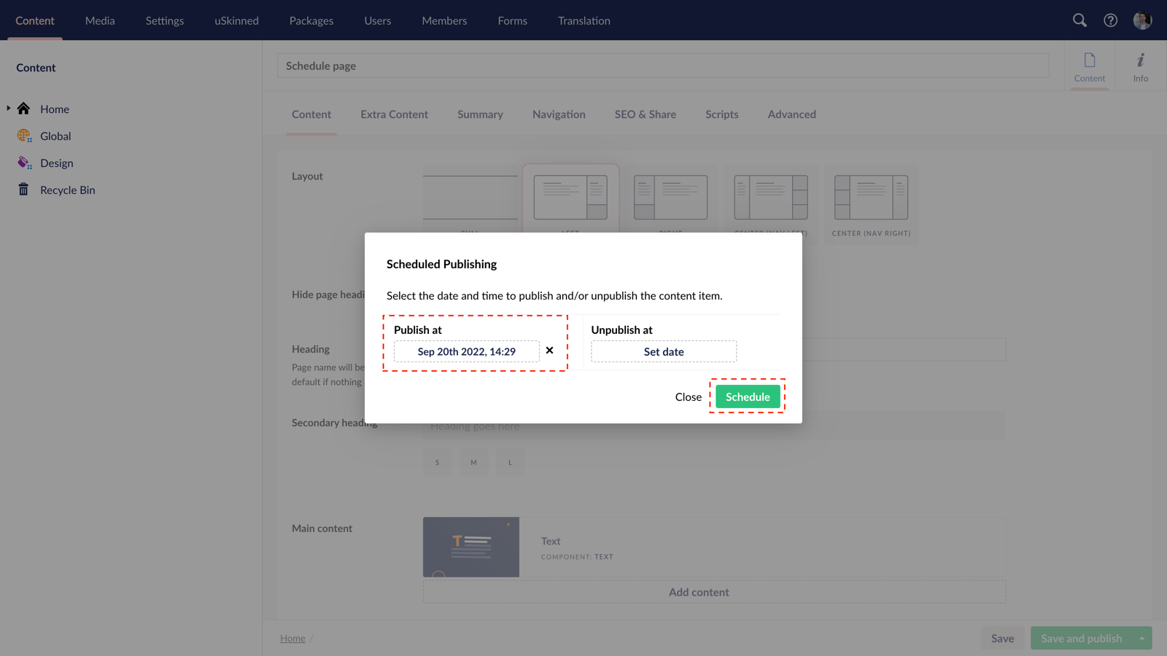Open the Translation menu item
This screenshot has height=656, width=1167.
point(583,20)
